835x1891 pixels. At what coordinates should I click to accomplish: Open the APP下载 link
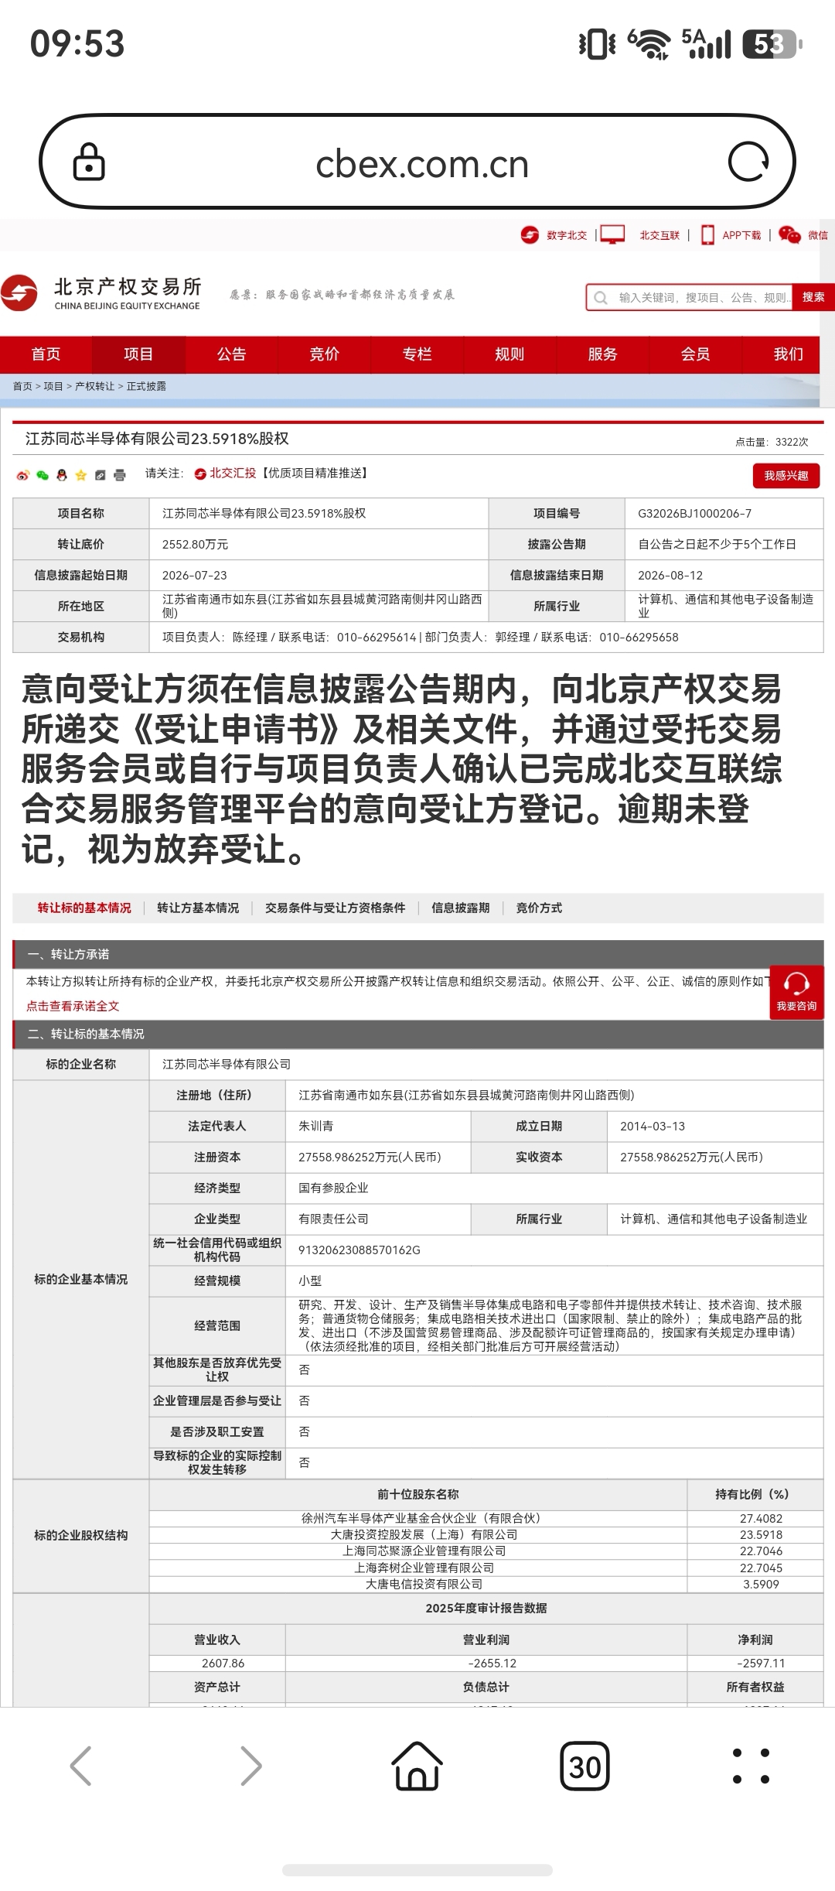(x=741, y=235)
